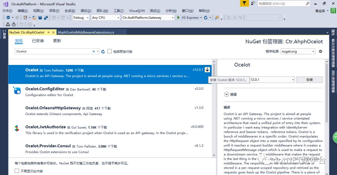This screenshot has height=175, width=337.
Task: Open the AhphOcelotMiddlewareExtensions.cs tab
Action: [x=86, y=32]
